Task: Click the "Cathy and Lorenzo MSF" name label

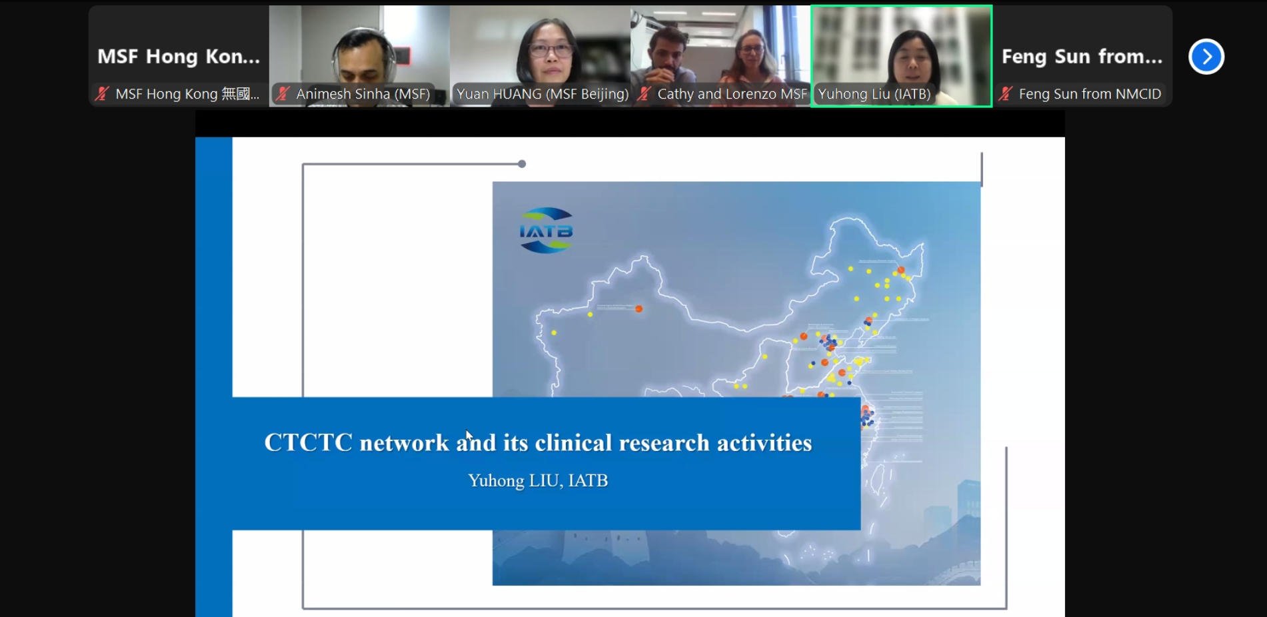Action: pos(732,94)
